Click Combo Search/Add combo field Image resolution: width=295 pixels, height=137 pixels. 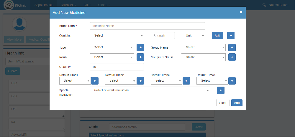pyautogui.click(x=147, y=127)
